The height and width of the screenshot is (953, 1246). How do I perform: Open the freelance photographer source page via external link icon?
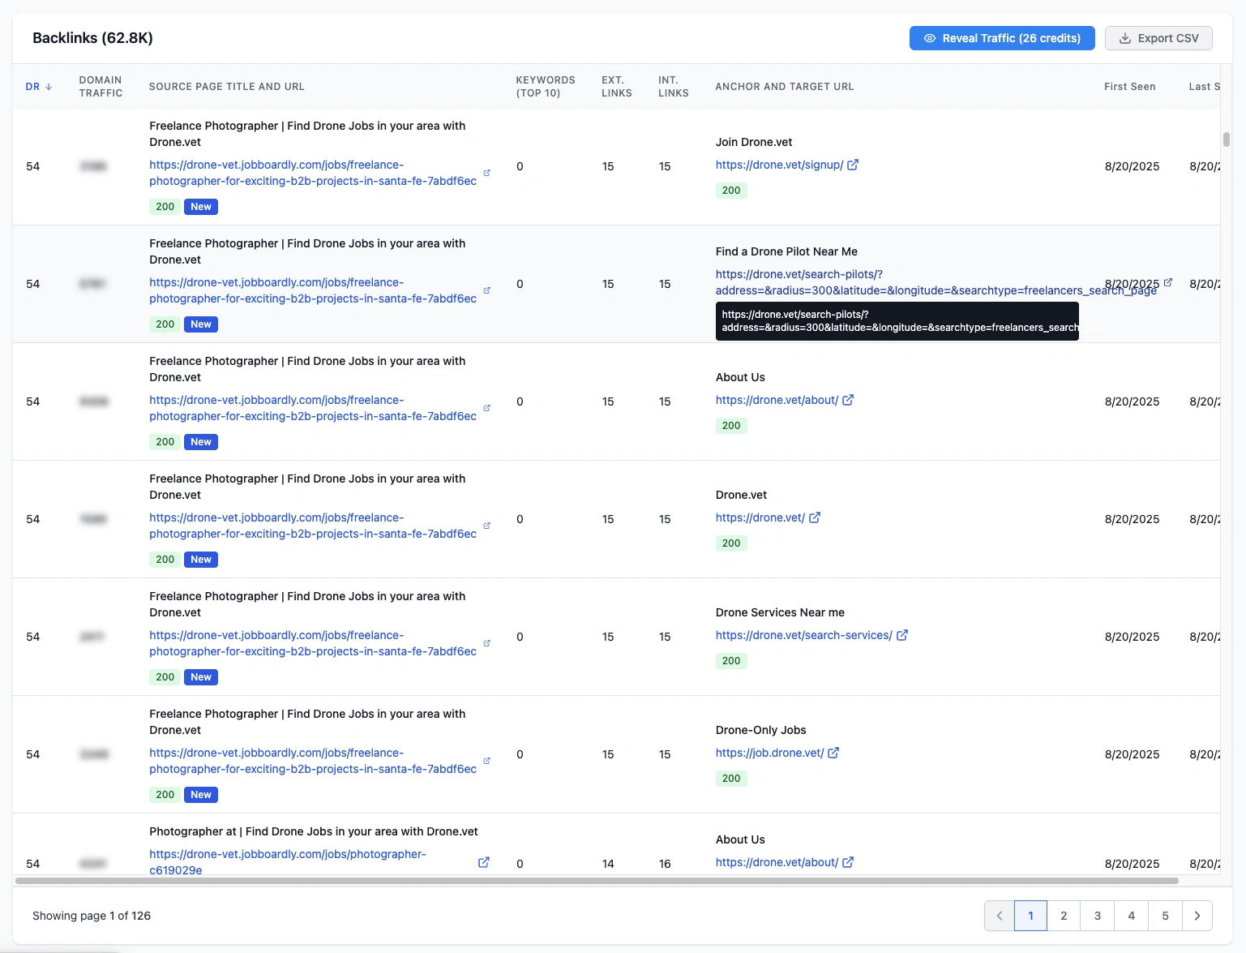486,173
